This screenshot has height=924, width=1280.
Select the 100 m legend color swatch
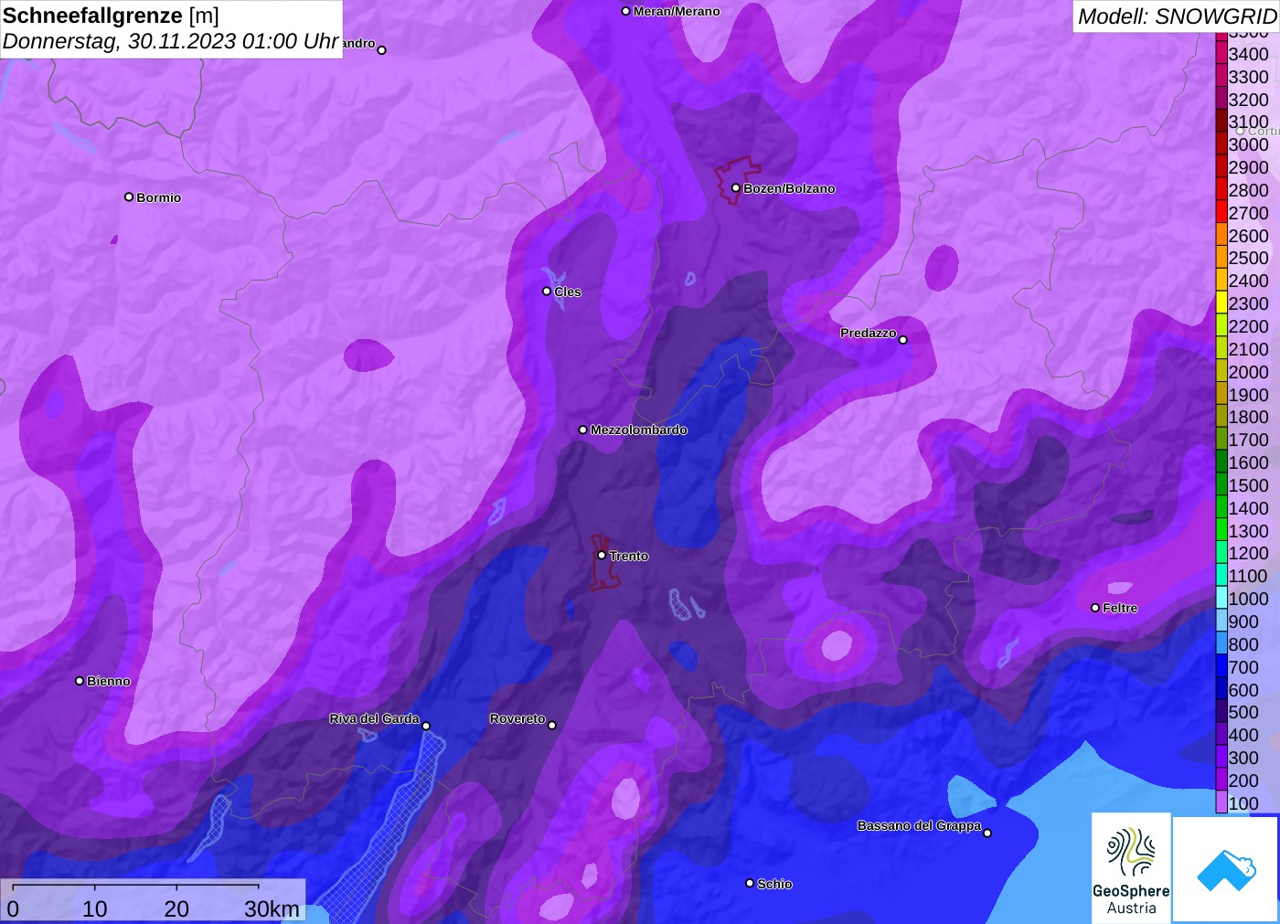point(1221,803)
